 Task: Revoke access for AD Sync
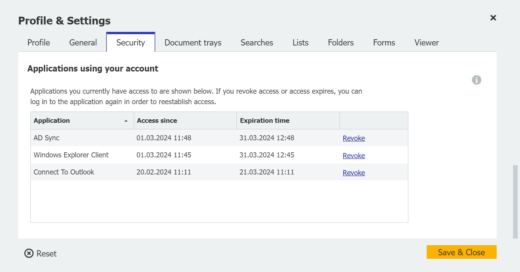pyautogui.click(x=354, y=138)
